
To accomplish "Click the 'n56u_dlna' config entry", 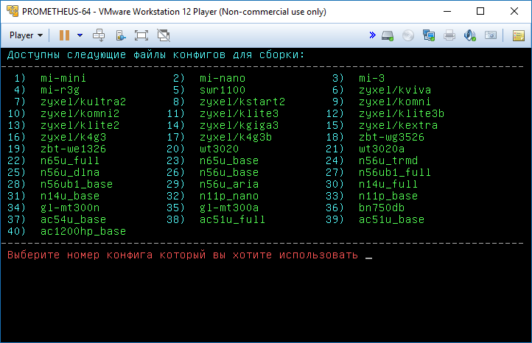I will tap(70, 172).
